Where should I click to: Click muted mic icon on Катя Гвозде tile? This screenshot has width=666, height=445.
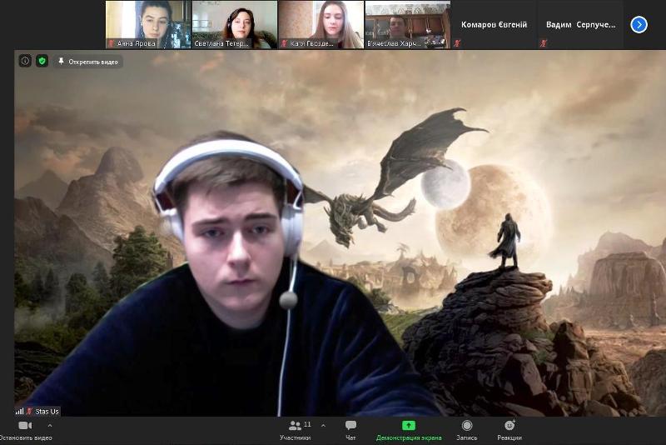[285, 43]
